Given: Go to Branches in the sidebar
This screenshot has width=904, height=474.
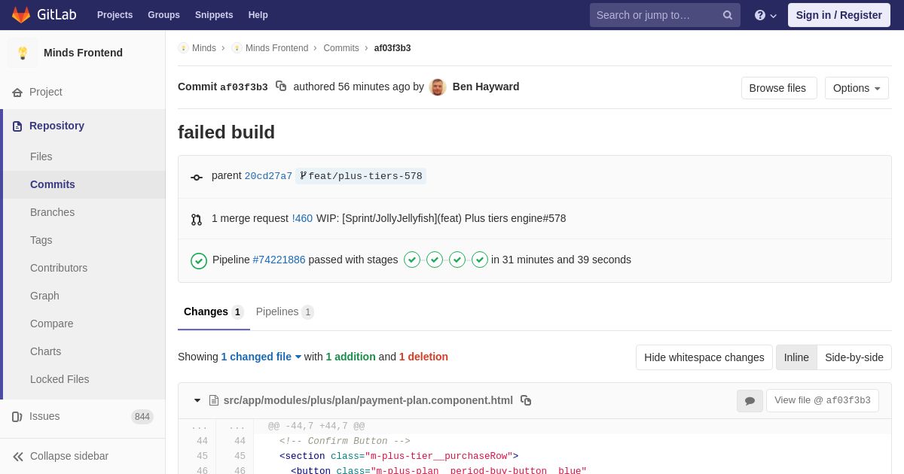Looking at the screenshot, I should click(x=84, y=212).
